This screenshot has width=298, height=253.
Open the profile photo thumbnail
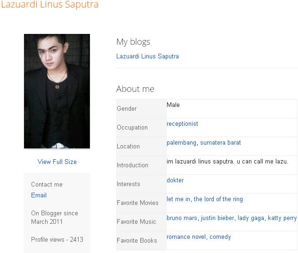coord(56,91)
